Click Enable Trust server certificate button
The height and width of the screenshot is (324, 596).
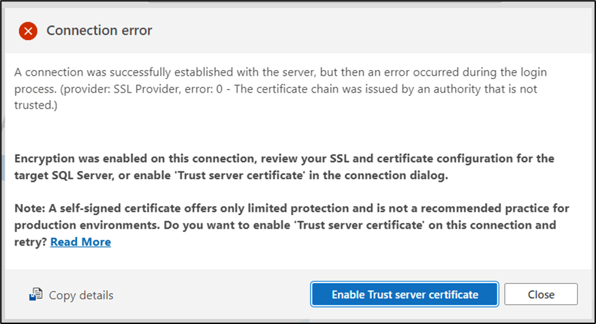point(405,295)
